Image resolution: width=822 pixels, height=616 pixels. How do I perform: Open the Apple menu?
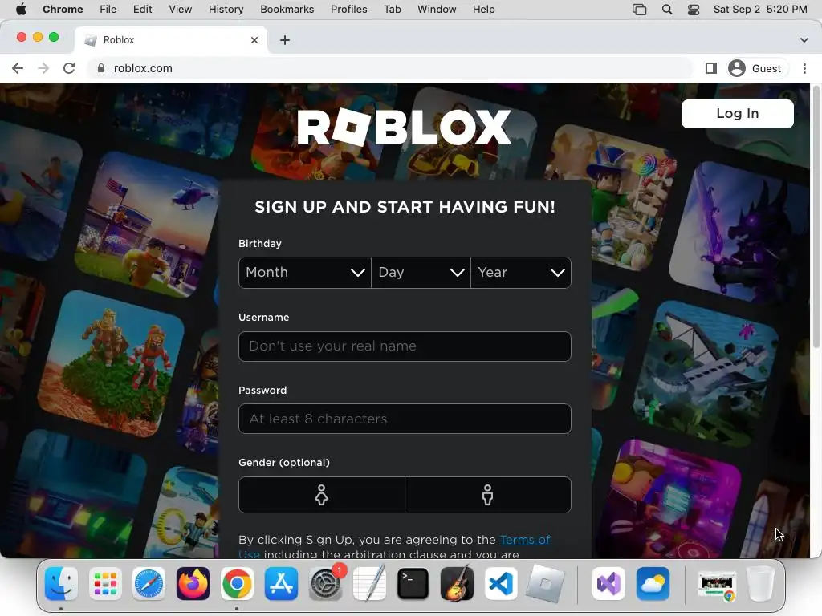pyautogui.click(x=21, y=10)
